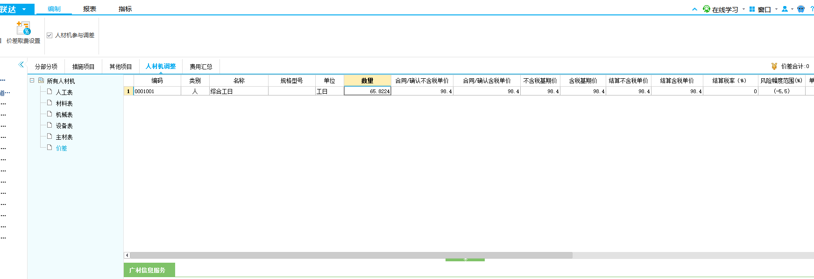The height and width of the screenshot is (279, 814).
Task: Click 风险幅度范围(%) column header
Action: (782, 81)
